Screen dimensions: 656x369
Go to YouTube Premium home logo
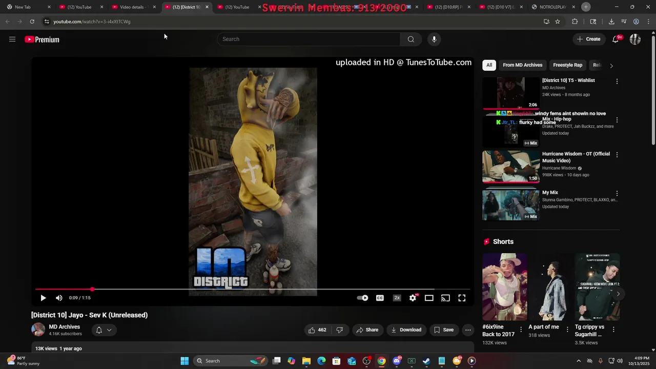pos(42,39)
